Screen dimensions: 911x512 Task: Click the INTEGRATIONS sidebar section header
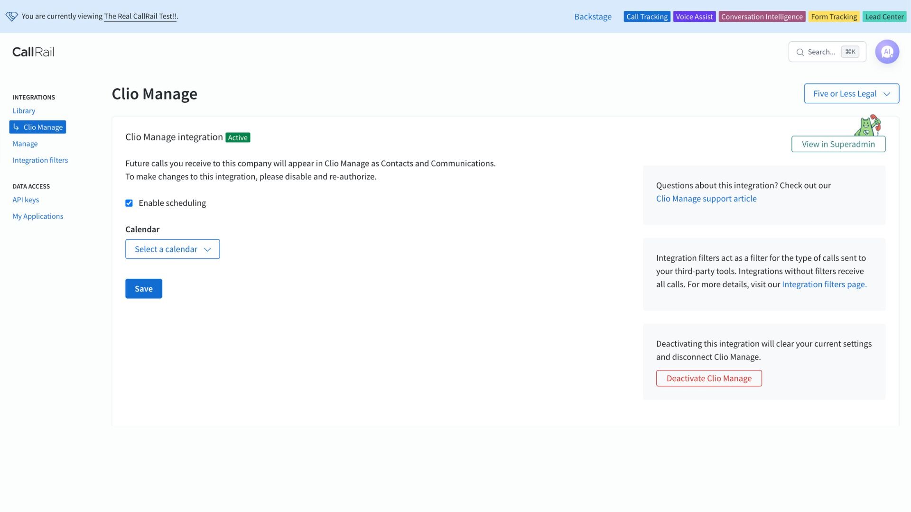click(34, 97)
